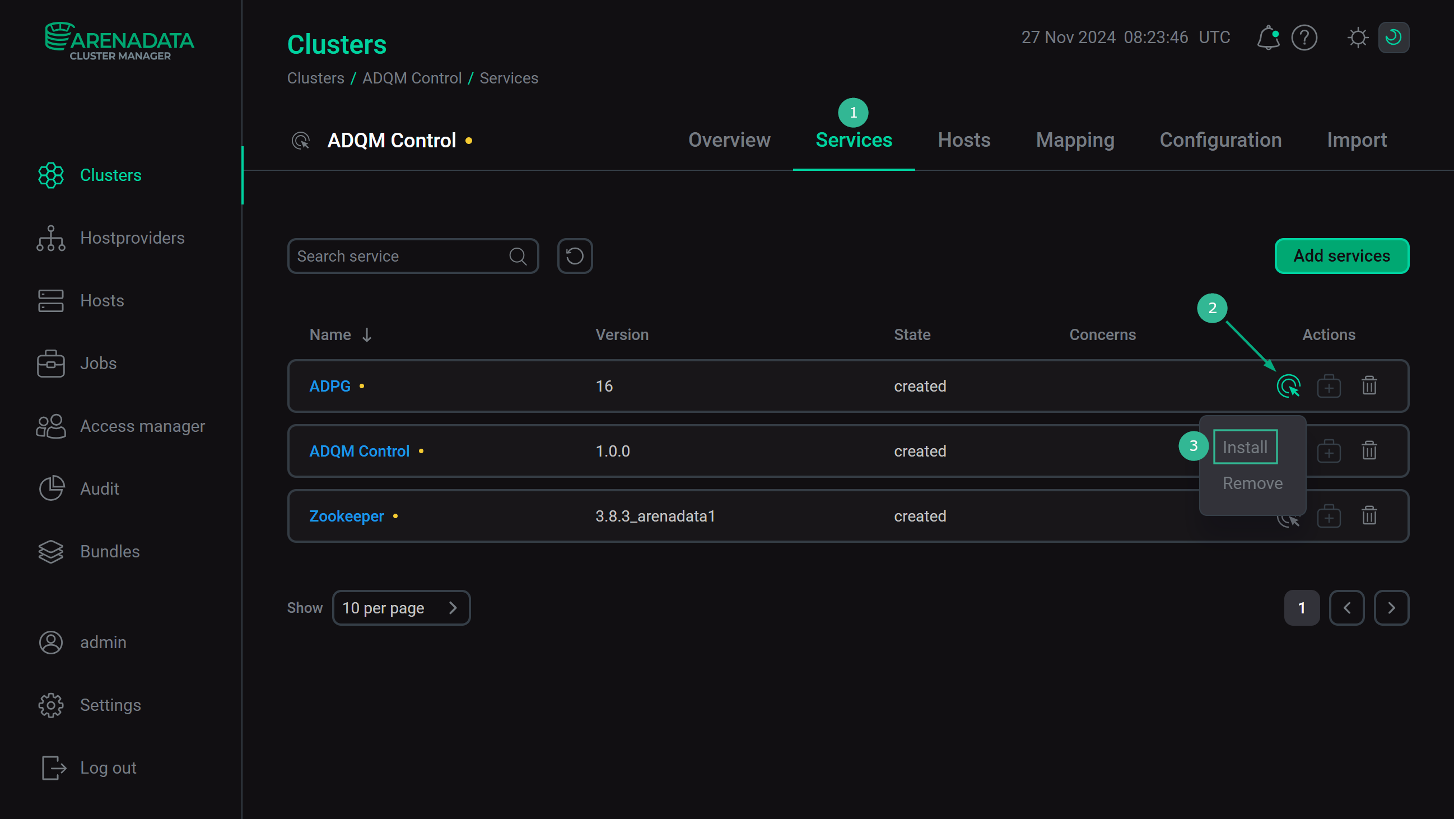Switch to the Mapping tab
This screenshot has height=819, width=1454.
(1075, 140)
